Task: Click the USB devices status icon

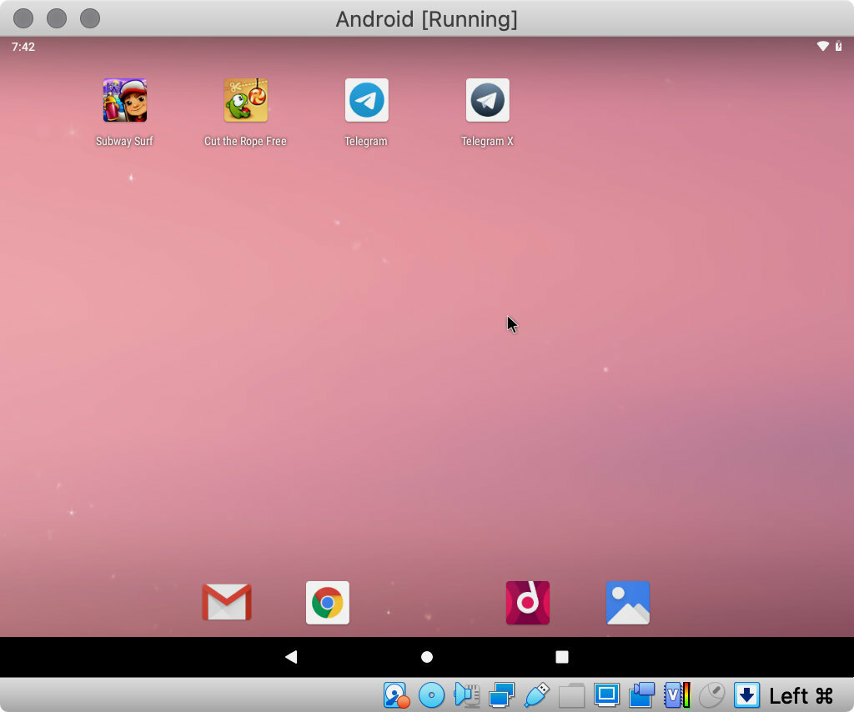Action: (x=537, y=694)
